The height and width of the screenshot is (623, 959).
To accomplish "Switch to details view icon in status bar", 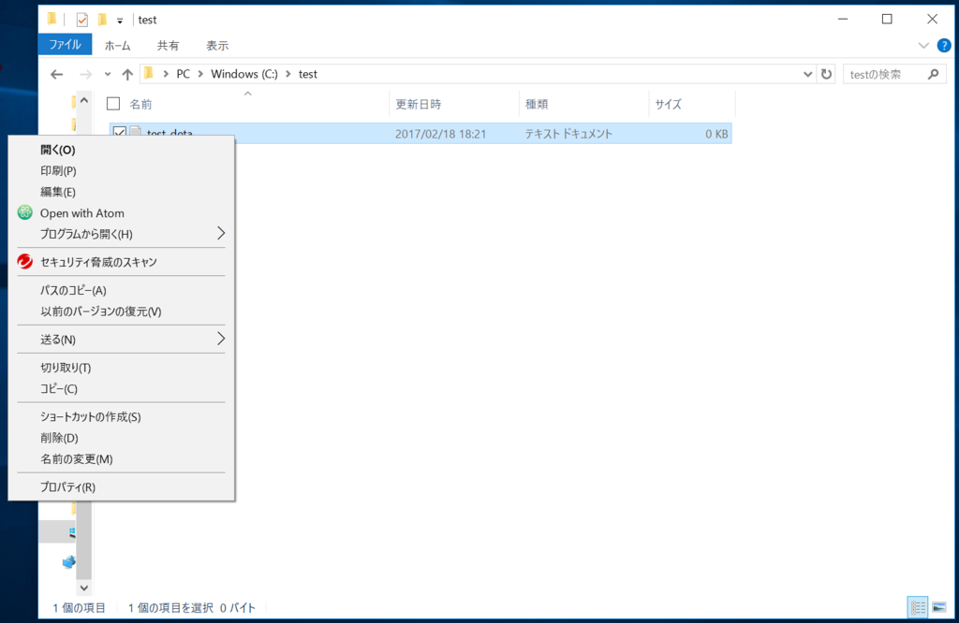I will [918, 607].
